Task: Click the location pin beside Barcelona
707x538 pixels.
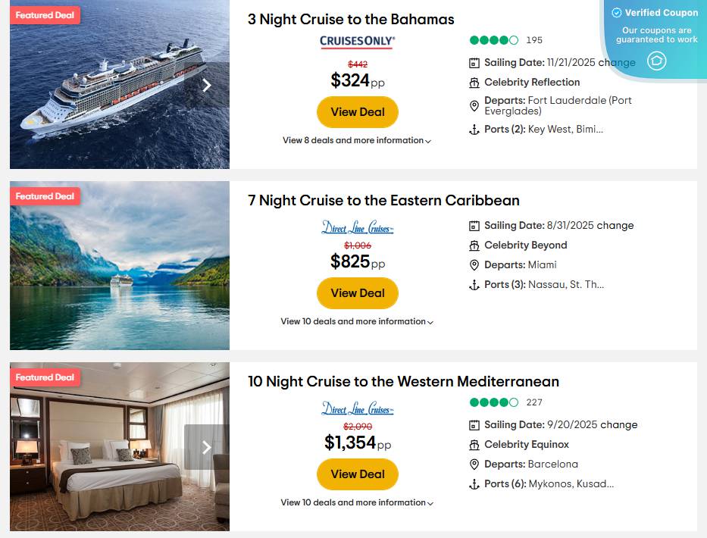Action: point(474,464)
